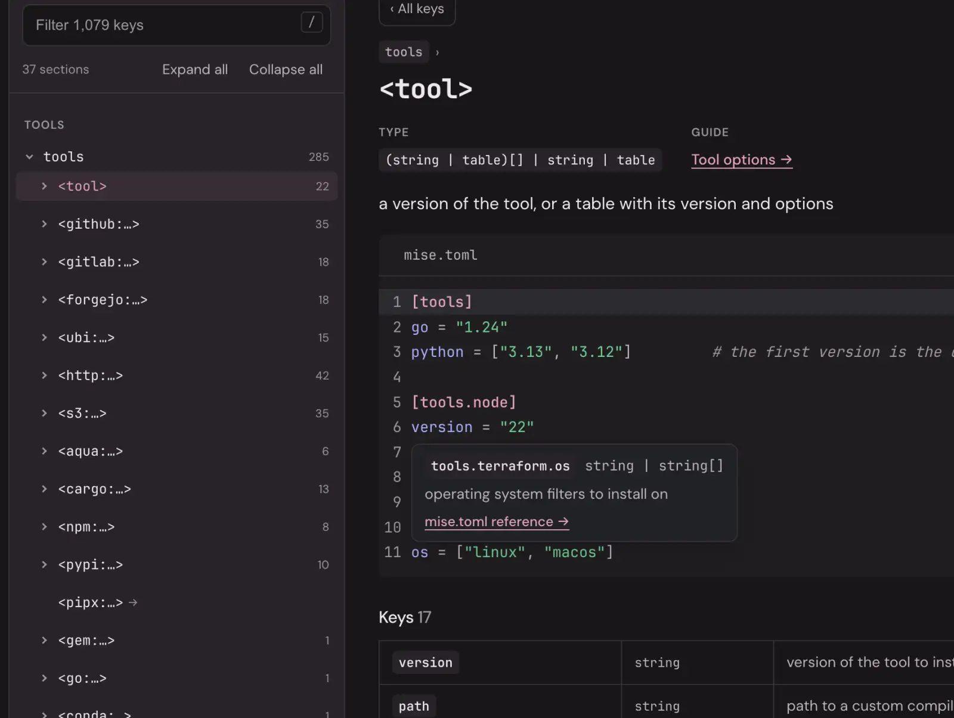This screenshot has width=954, height=718.
Task: Click the type badge (string | table)[] | string | table
Action: click(520, 160)
